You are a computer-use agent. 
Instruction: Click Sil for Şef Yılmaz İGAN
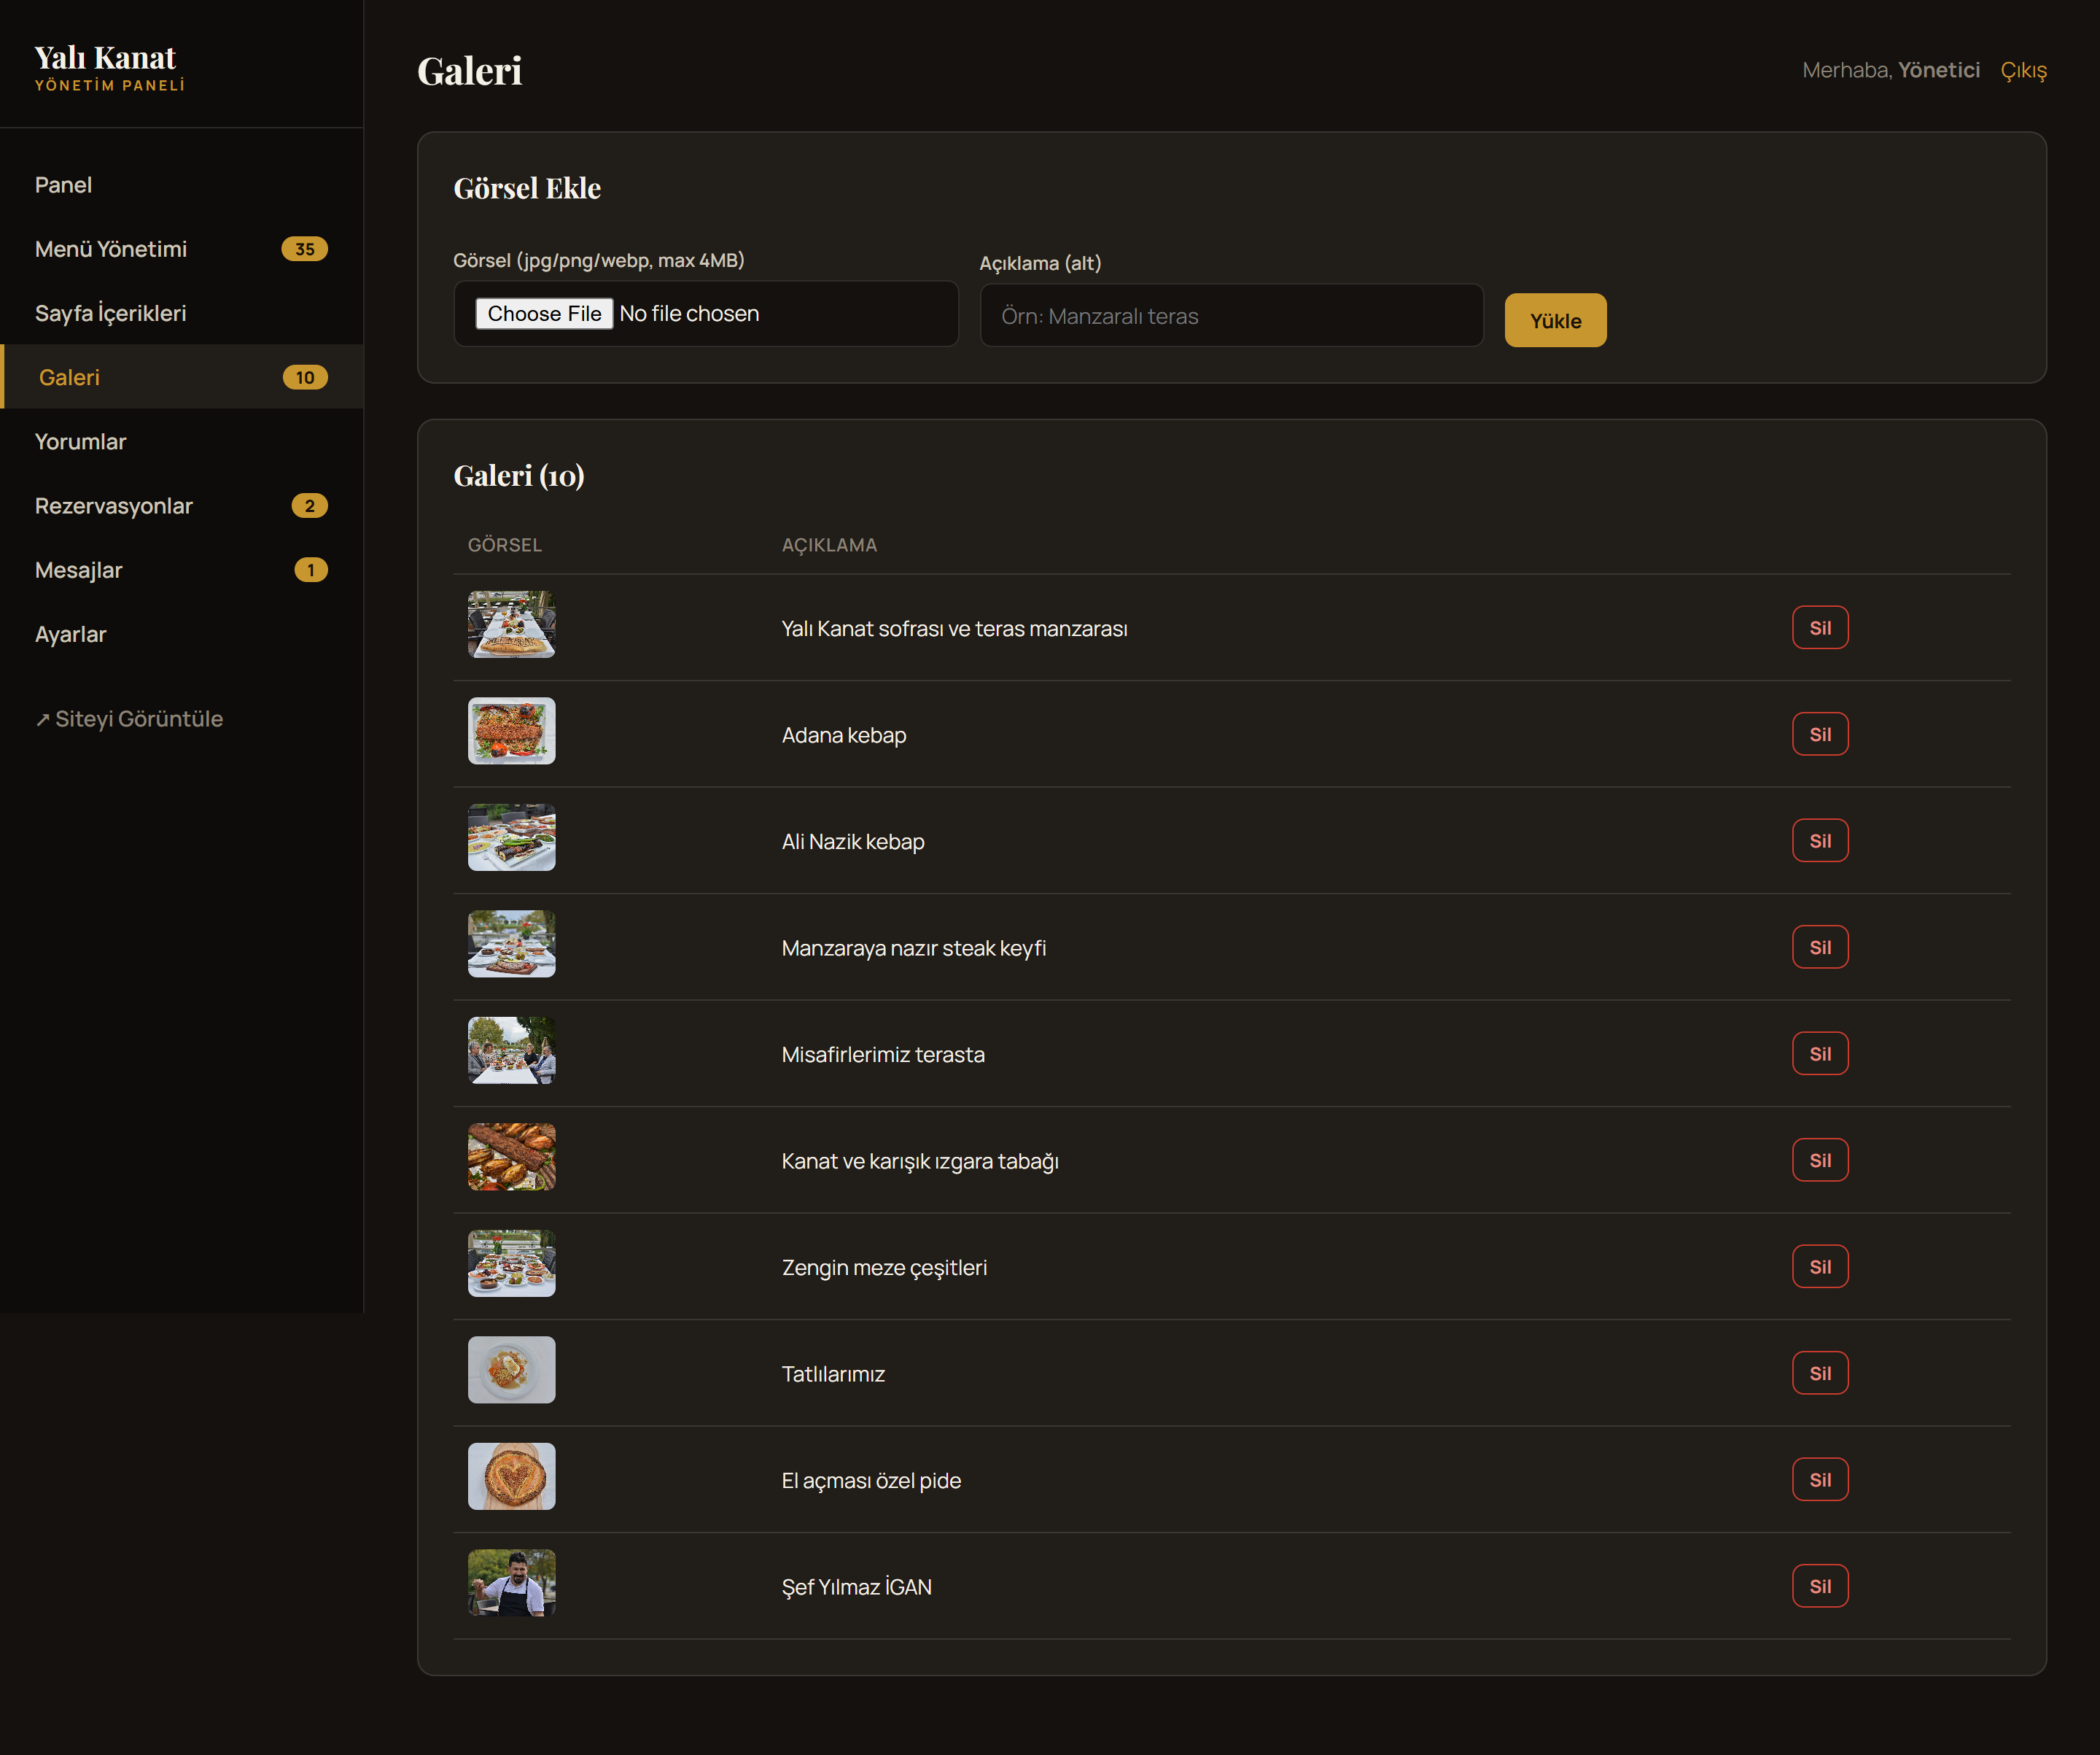[x=1820, y=1587]
